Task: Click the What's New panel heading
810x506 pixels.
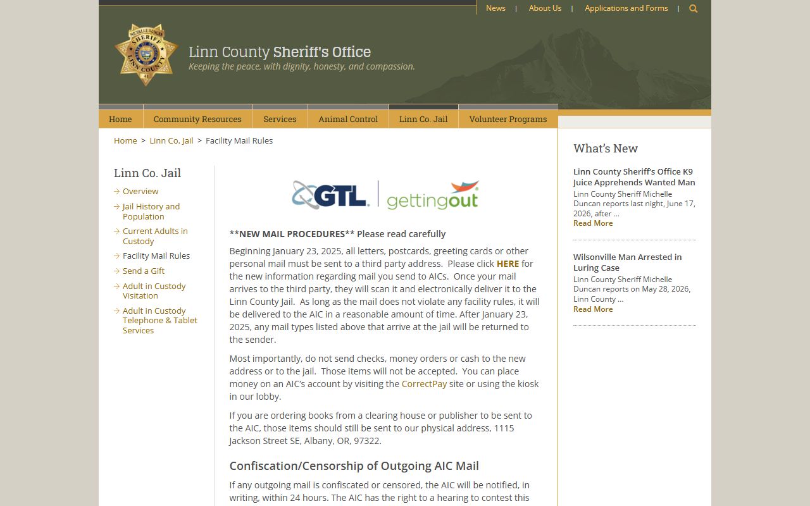Action: [x=606, y=149]
